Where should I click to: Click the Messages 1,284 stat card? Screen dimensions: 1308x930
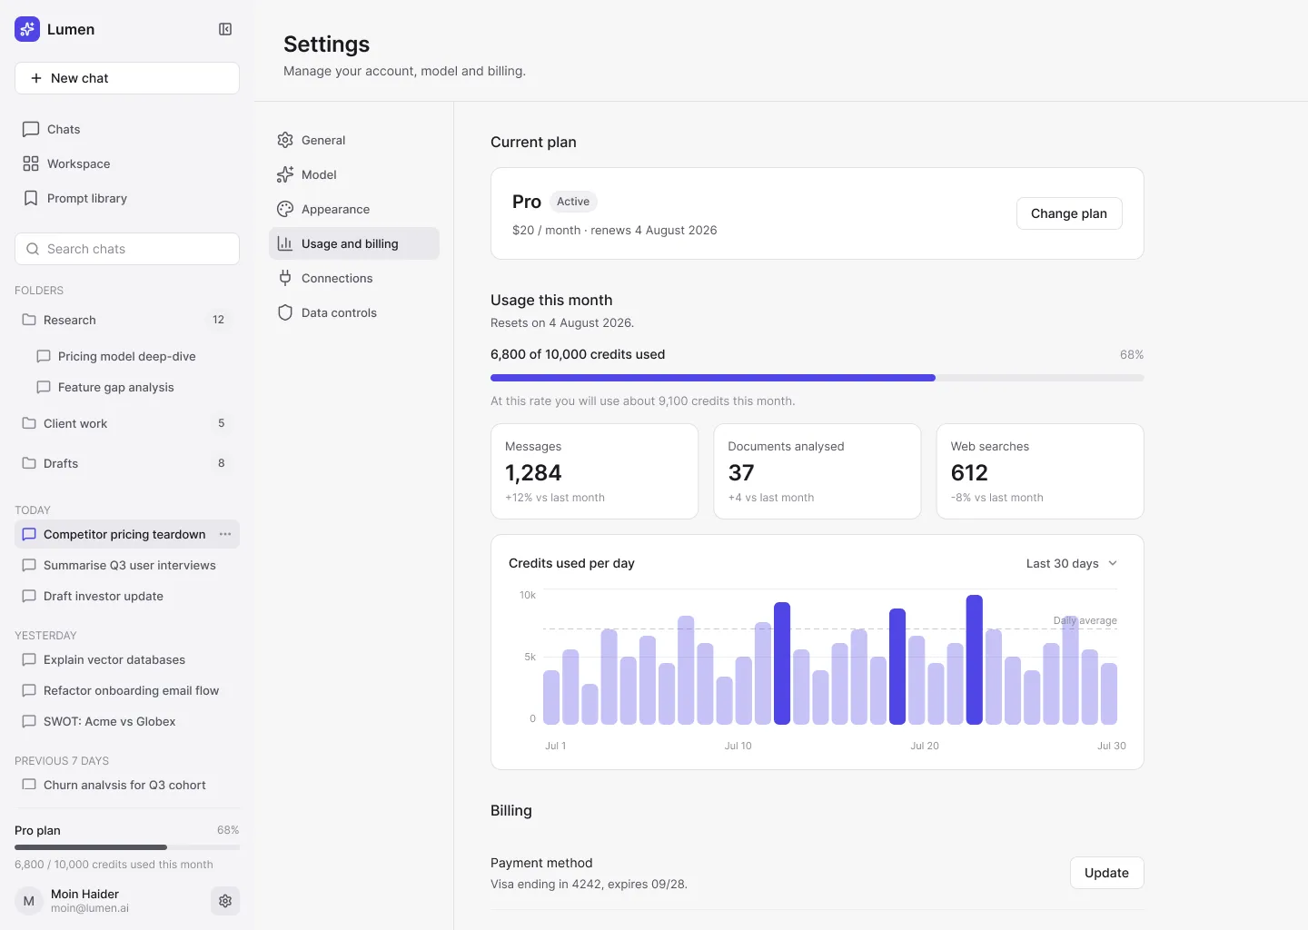point(594,471)
